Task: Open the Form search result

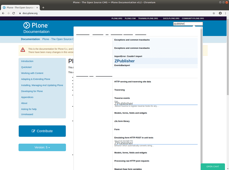Action: tap(117, 130)
